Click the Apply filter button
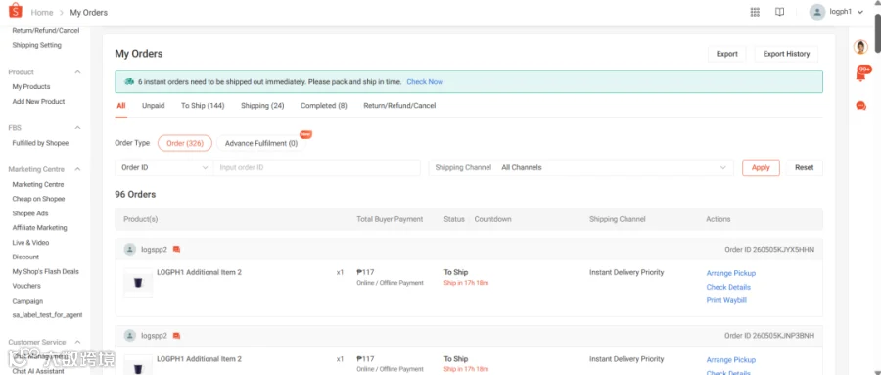 point(761,167)
